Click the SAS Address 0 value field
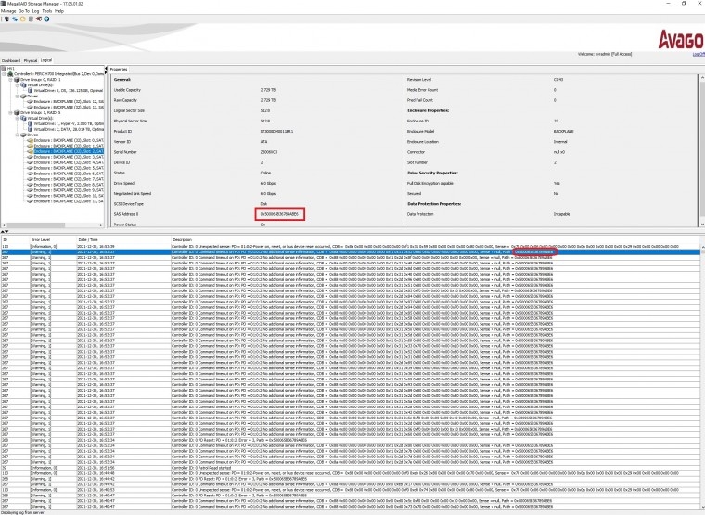Viewport: 705px width, 515px height. [x=279, y=214]
